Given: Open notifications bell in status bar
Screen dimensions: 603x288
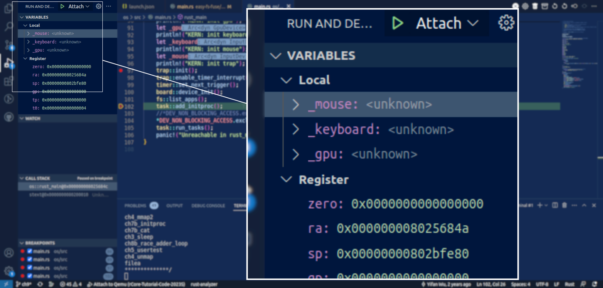Looking at the screenshot, I should pos(595,284).
